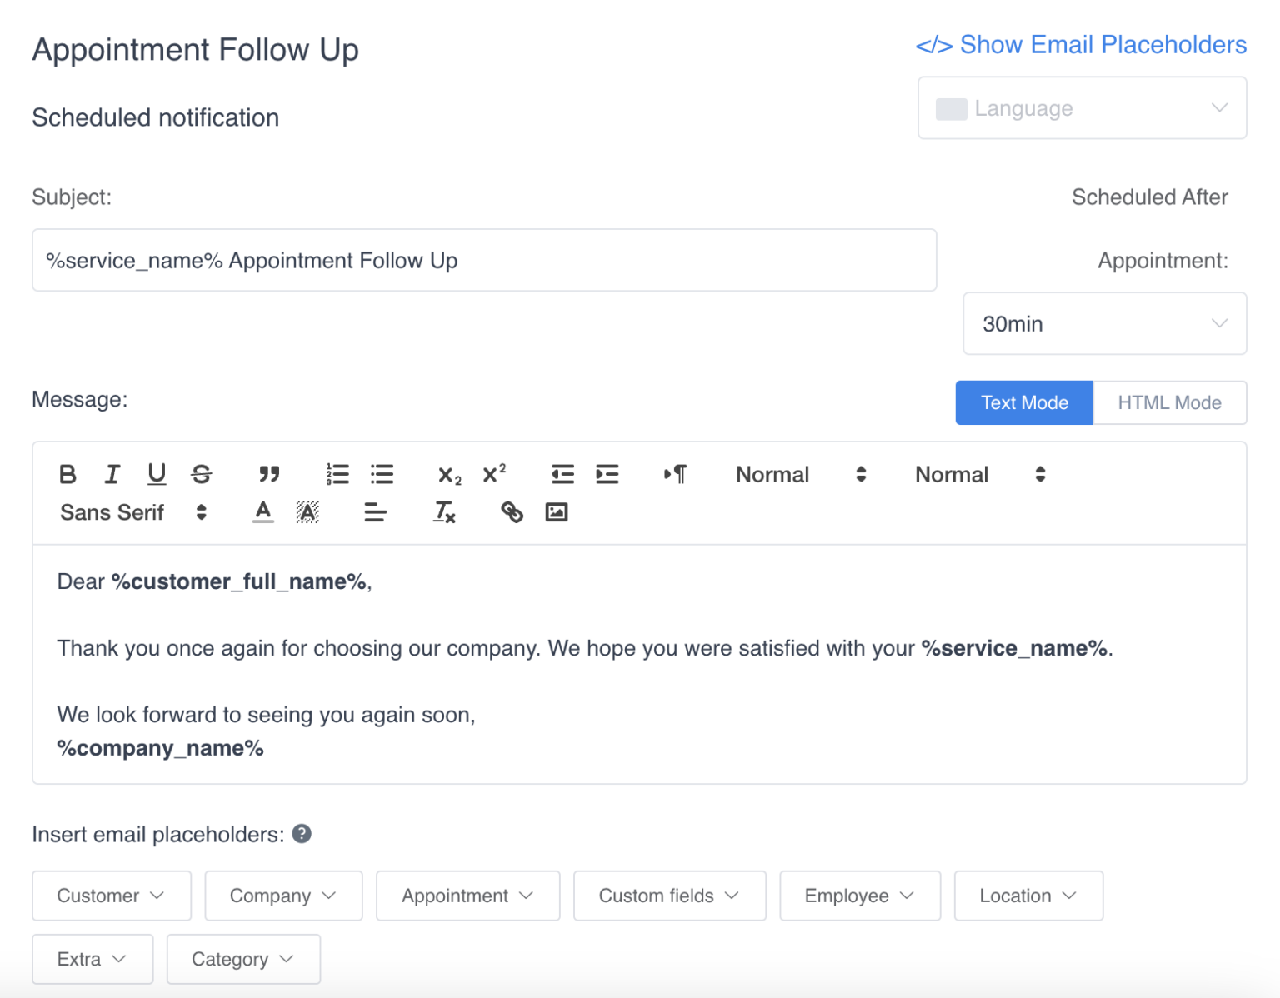
Task: Click inside the Subject input field
Action: pos(484,260)
